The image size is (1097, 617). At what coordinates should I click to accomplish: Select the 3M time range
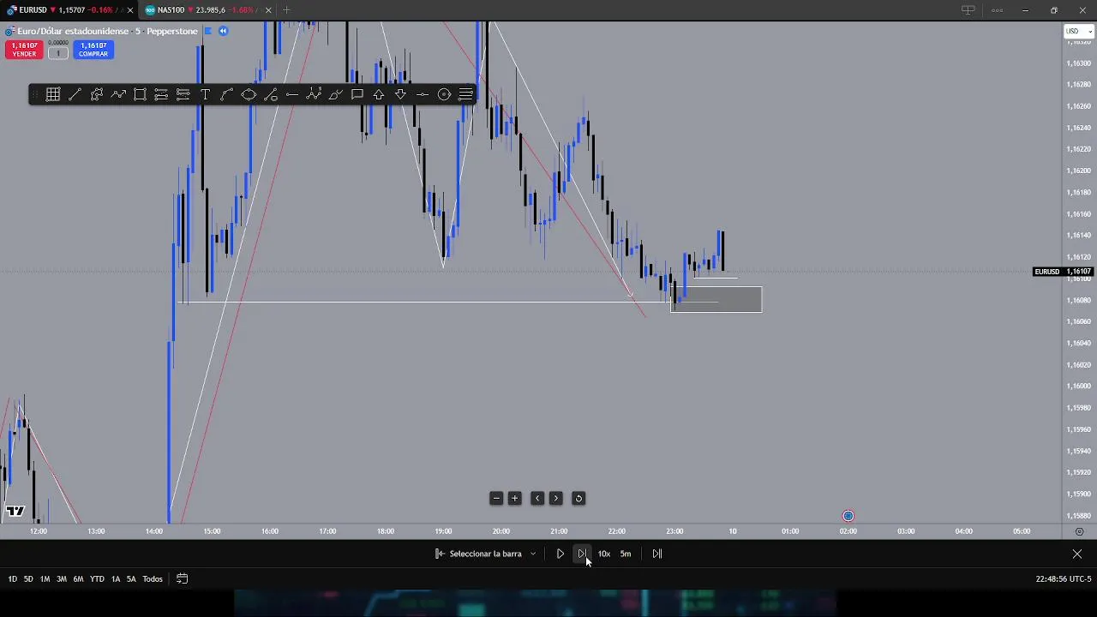pos(62,578)
